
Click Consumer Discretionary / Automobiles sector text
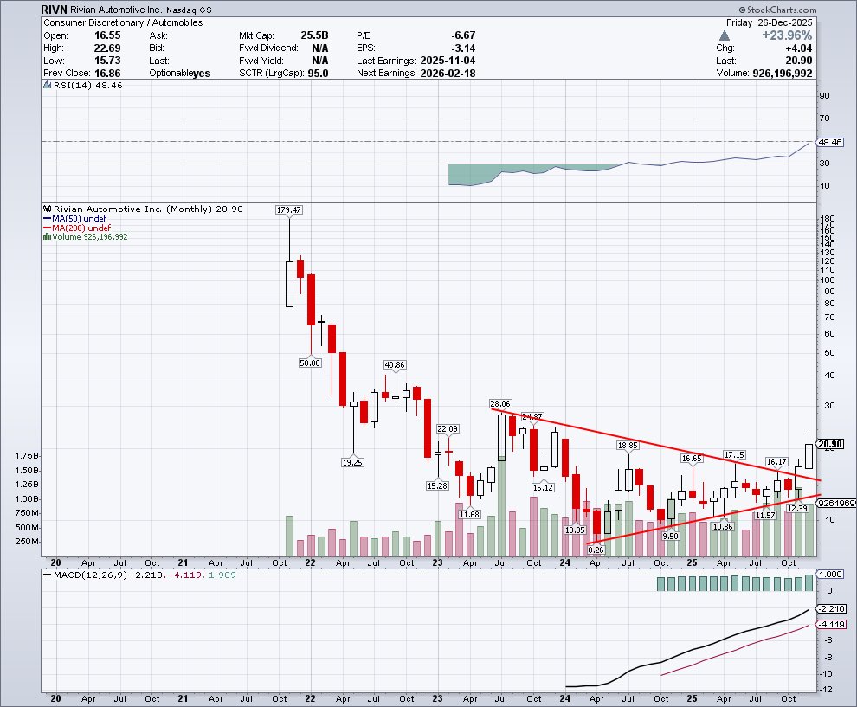point(123,23)
